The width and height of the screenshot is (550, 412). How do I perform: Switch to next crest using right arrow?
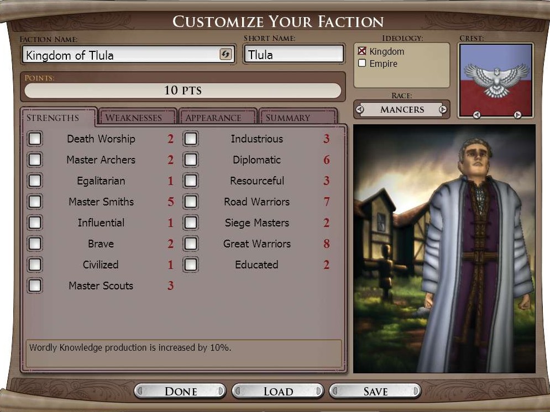pos(517,114)
